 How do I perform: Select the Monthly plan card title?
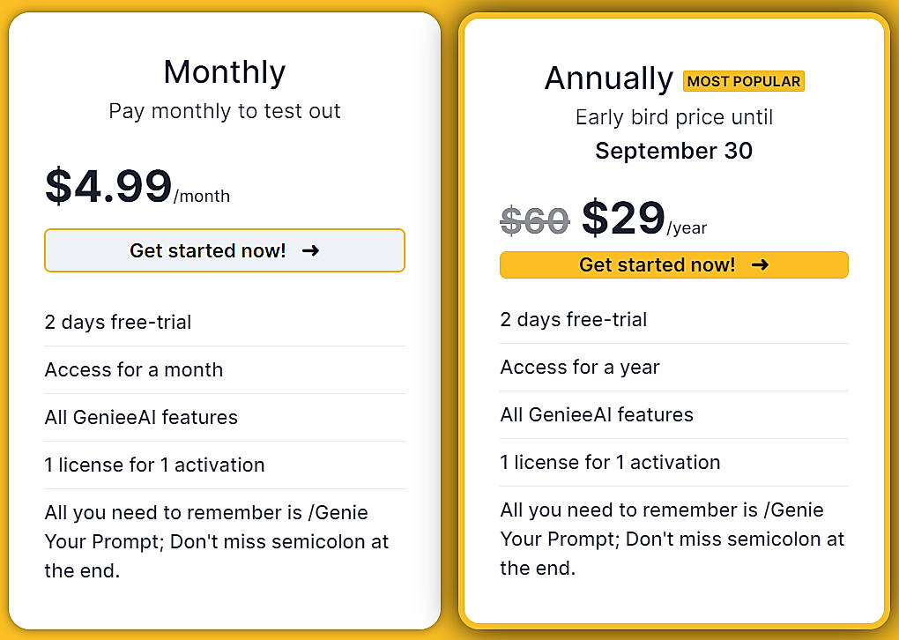224,71
